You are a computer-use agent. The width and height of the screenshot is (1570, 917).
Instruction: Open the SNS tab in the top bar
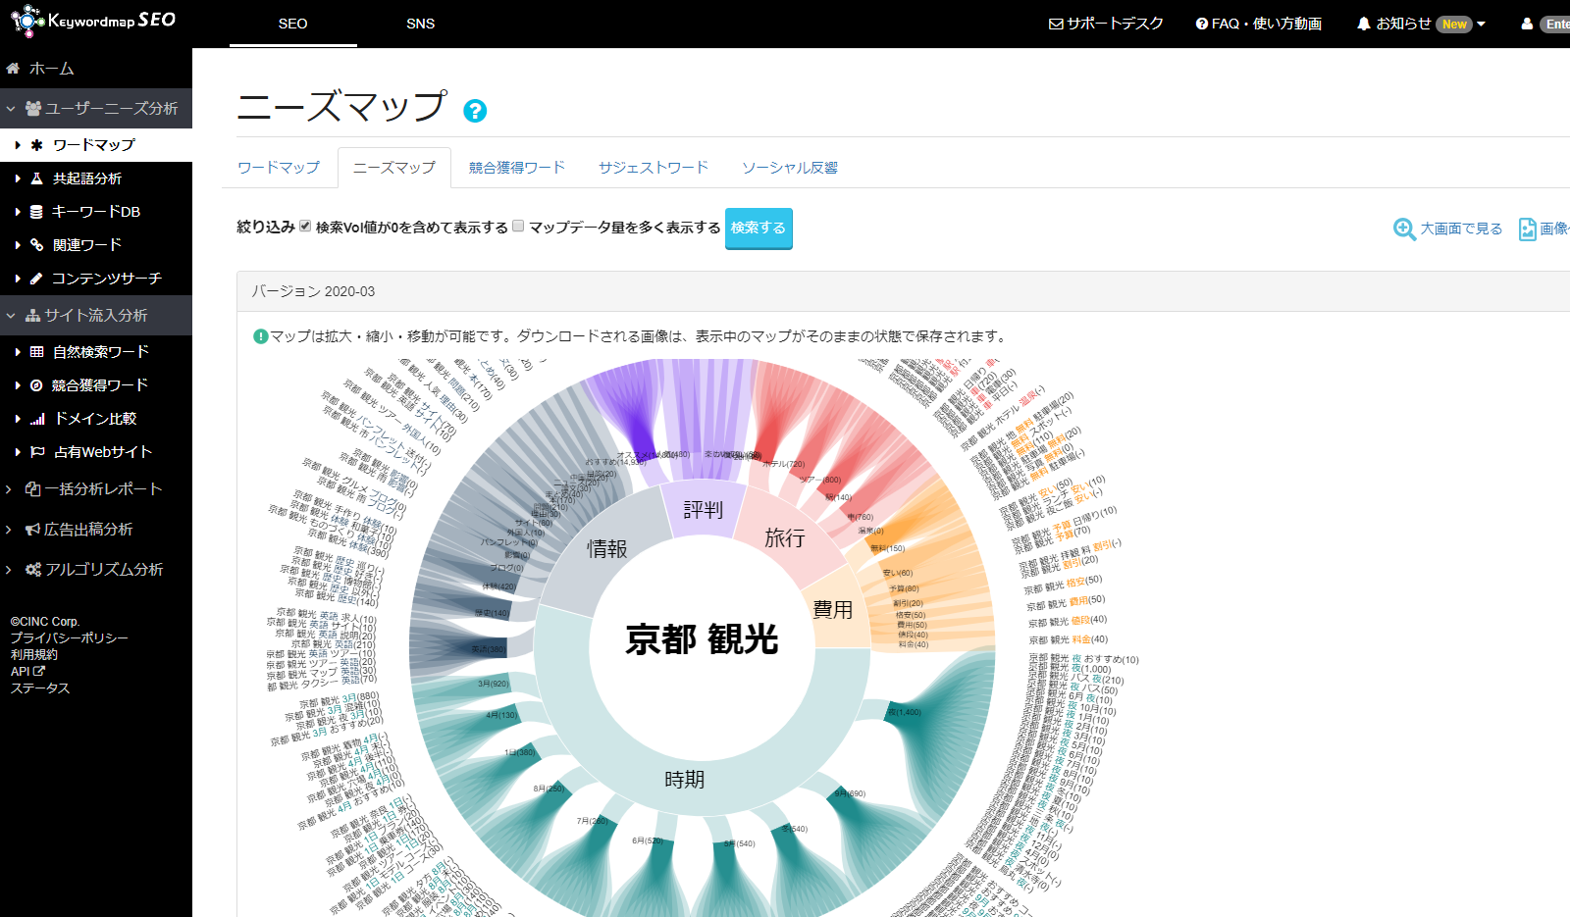(x=420, y=24)
